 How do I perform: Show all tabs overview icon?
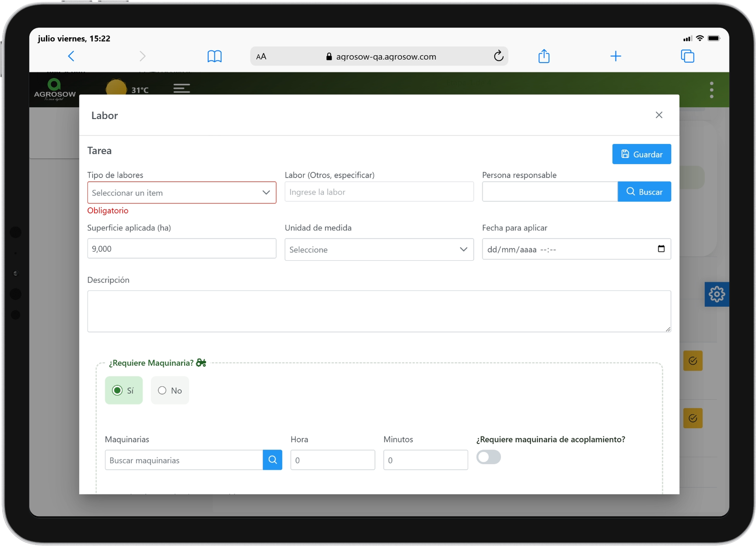click(x=687, y=56)
